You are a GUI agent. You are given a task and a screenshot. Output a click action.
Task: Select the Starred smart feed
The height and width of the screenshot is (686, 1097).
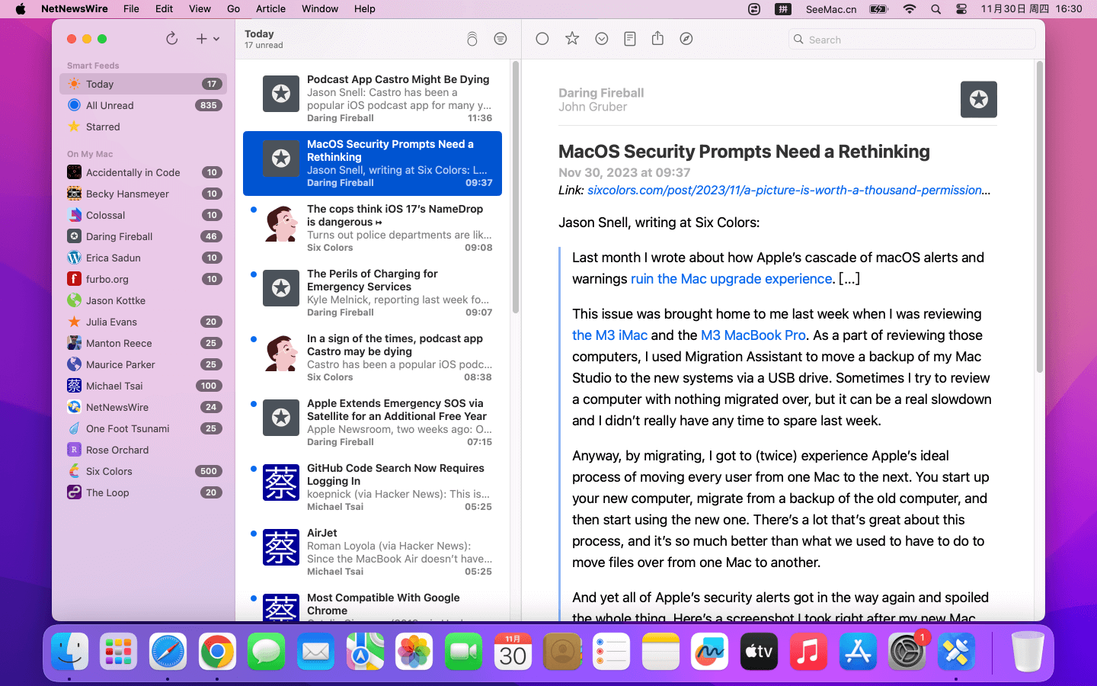tap(143, 127)
